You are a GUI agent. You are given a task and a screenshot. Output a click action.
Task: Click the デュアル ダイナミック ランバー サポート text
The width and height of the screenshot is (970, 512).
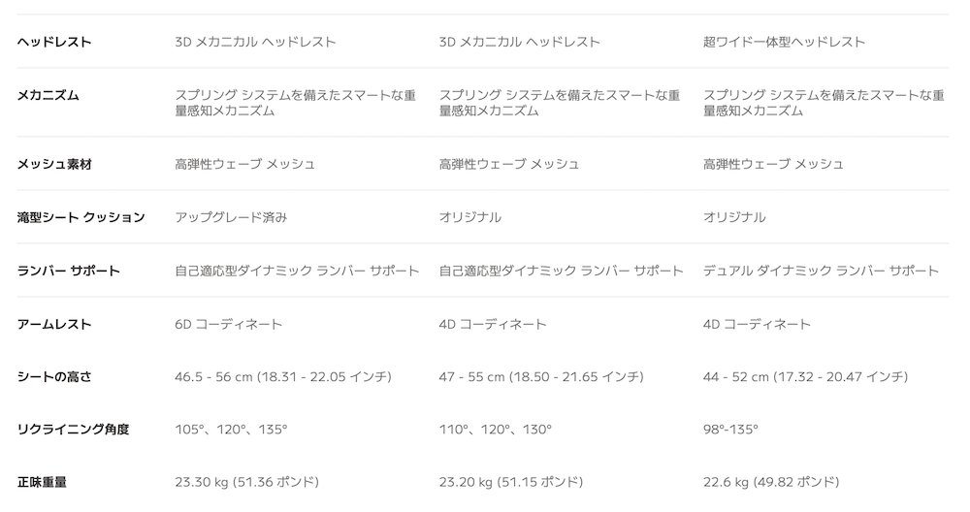[821, 271]
